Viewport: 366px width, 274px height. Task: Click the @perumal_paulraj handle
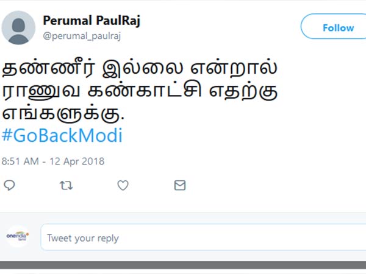(82, 36)
